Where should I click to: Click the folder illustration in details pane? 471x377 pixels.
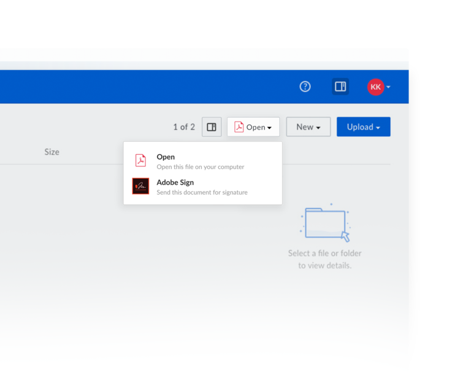(325, 223)
